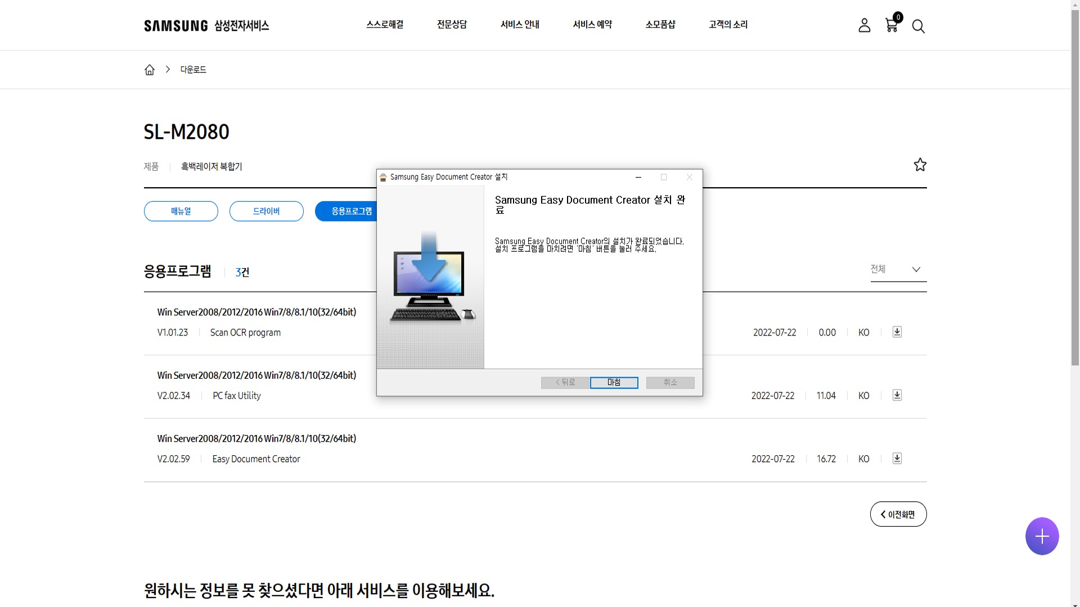Click installer title bar app icon
This screenshot has width=1080, height=607.
tap(383, 177)
